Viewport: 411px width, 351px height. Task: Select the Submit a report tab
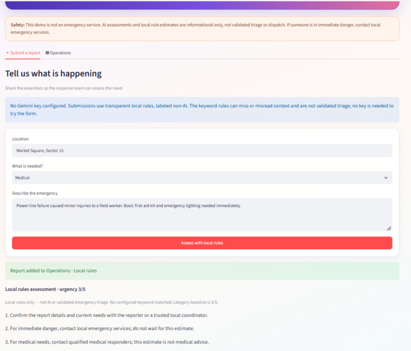23,53
